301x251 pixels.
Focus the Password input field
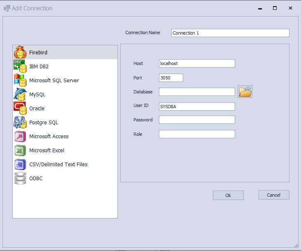point(197,120)
